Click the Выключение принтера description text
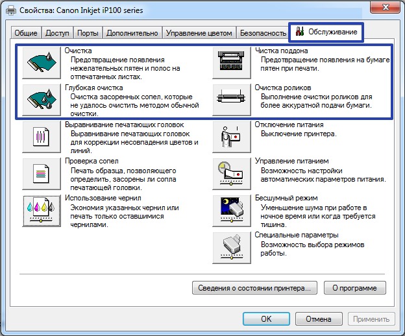Screen dimensions: 405x336 [x=299, y=134]
